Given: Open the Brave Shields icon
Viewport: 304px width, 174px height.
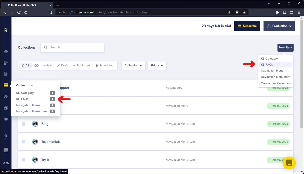Looking at the screenshot, I should pyautogui.click(x=237, y=12).
